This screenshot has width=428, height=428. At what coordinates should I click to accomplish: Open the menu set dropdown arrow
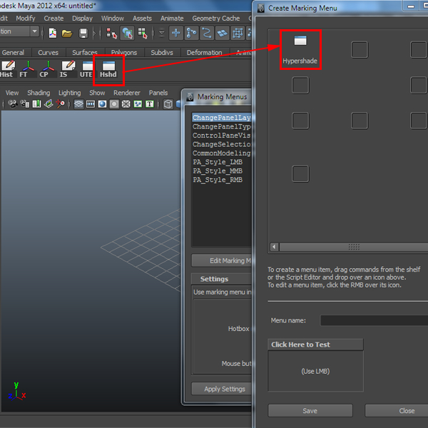point(34,31)
